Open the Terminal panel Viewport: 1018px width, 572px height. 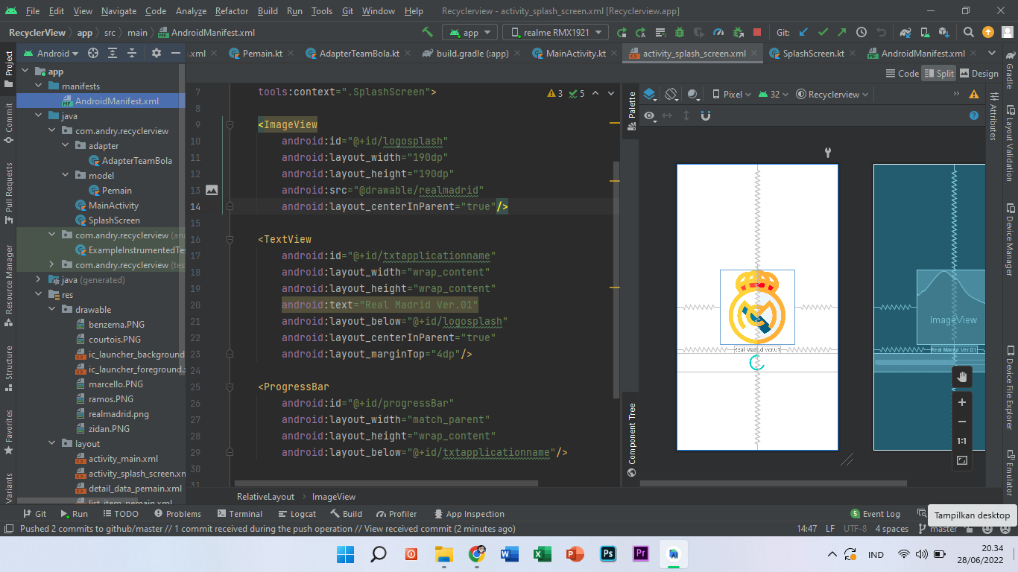240,513
